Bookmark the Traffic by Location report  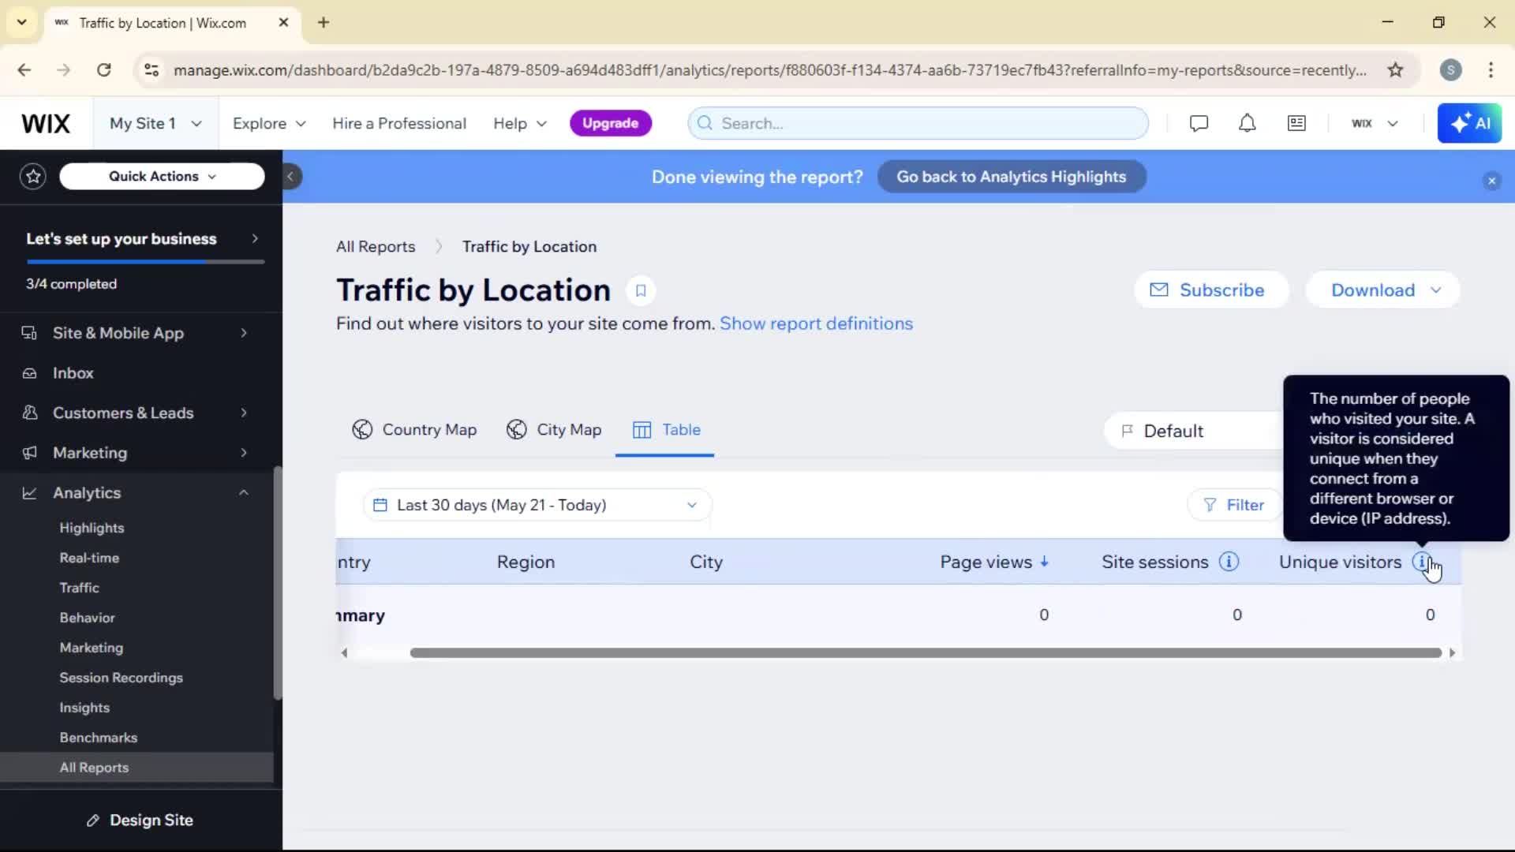(641, 290)
